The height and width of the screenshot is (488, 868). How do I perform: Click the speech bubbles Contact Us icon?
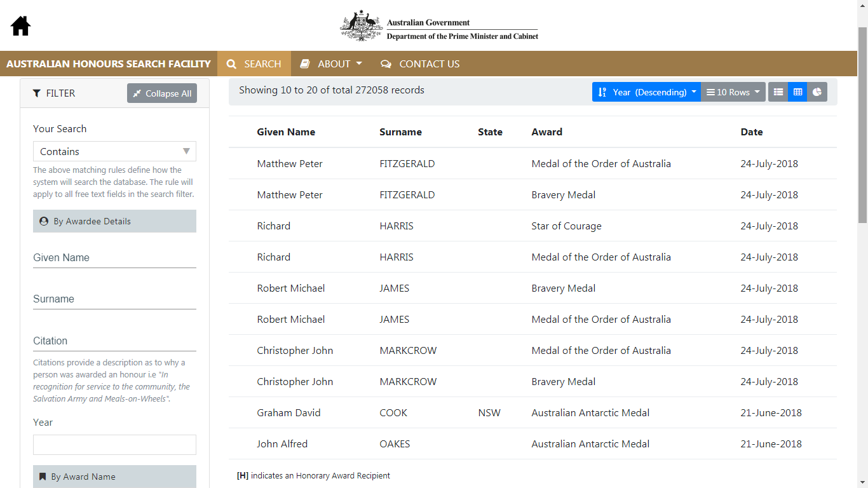[x=386, y=64]
